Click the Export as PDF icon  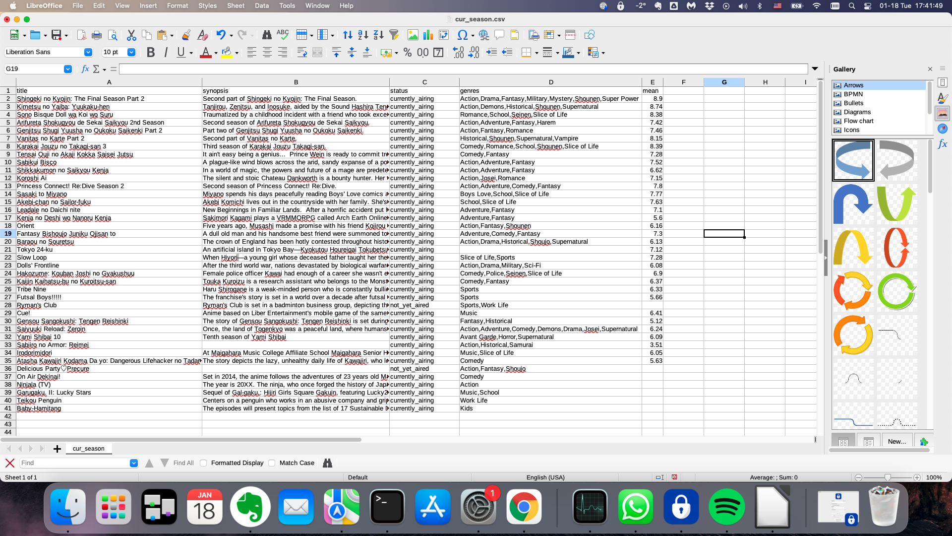coord(81,35)
